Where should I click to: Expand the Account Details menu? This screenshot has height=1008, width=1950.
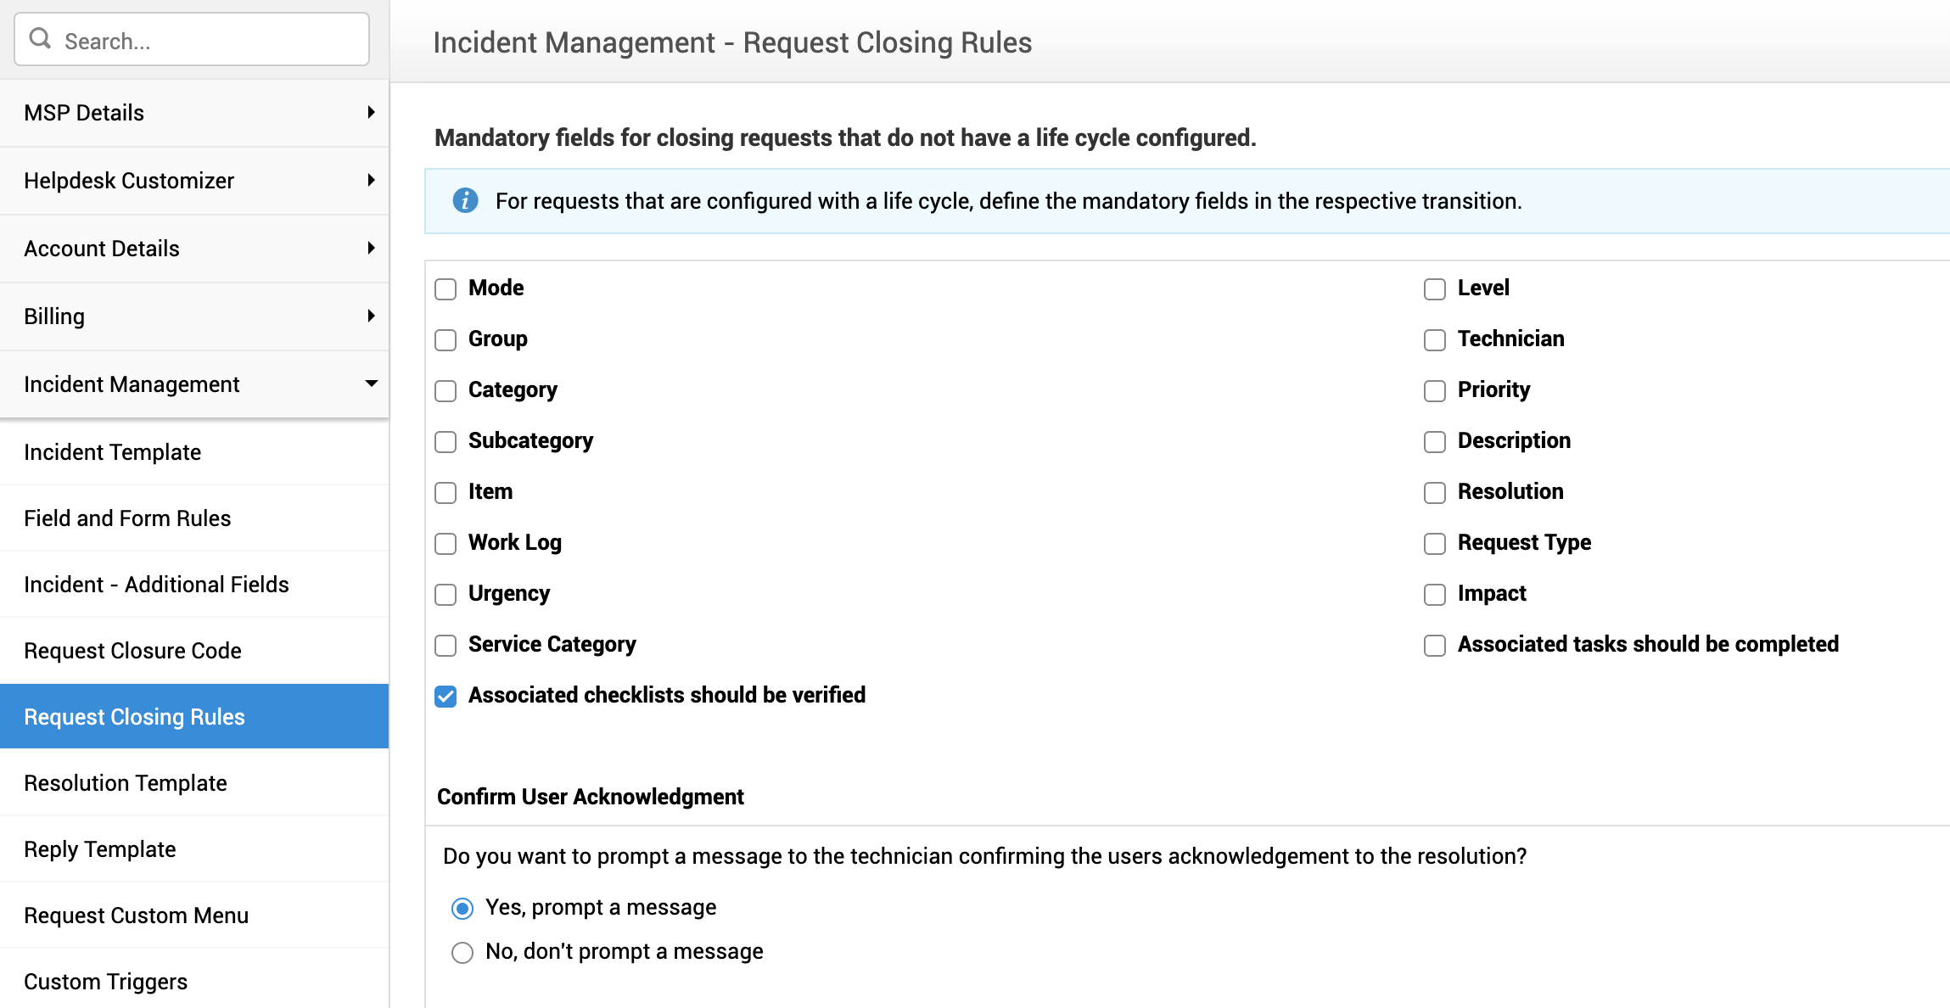371,248
